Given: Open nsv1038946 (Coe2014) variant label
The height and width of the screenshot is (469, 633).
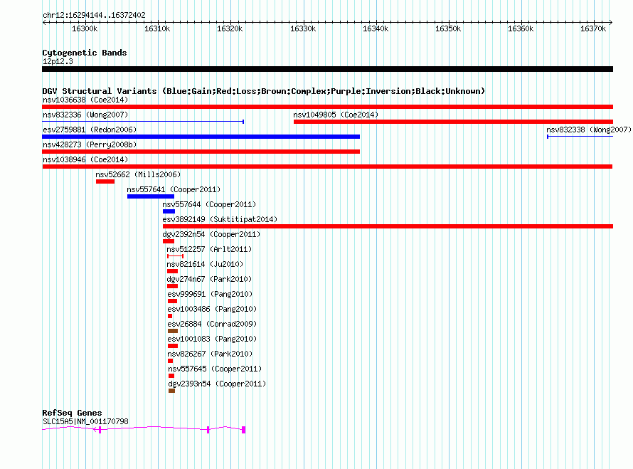Looking at the screenshot, I should (x=85, y=159).
